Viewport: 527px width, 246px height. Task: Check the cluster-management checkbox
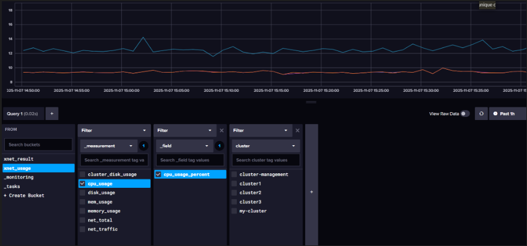[x=234, y=175]
